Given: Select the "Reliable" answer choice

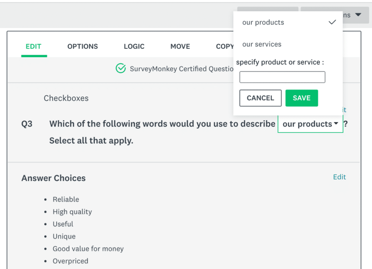Looking at the screenshot, I should click(66, 199).
